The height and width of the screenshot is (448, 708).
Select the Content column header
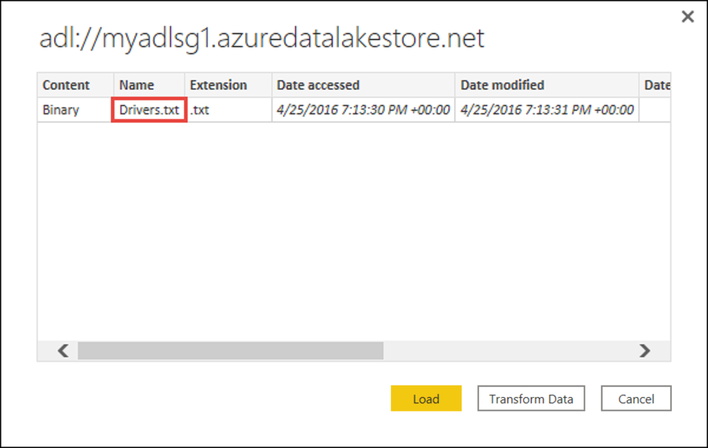pos(66,85)
